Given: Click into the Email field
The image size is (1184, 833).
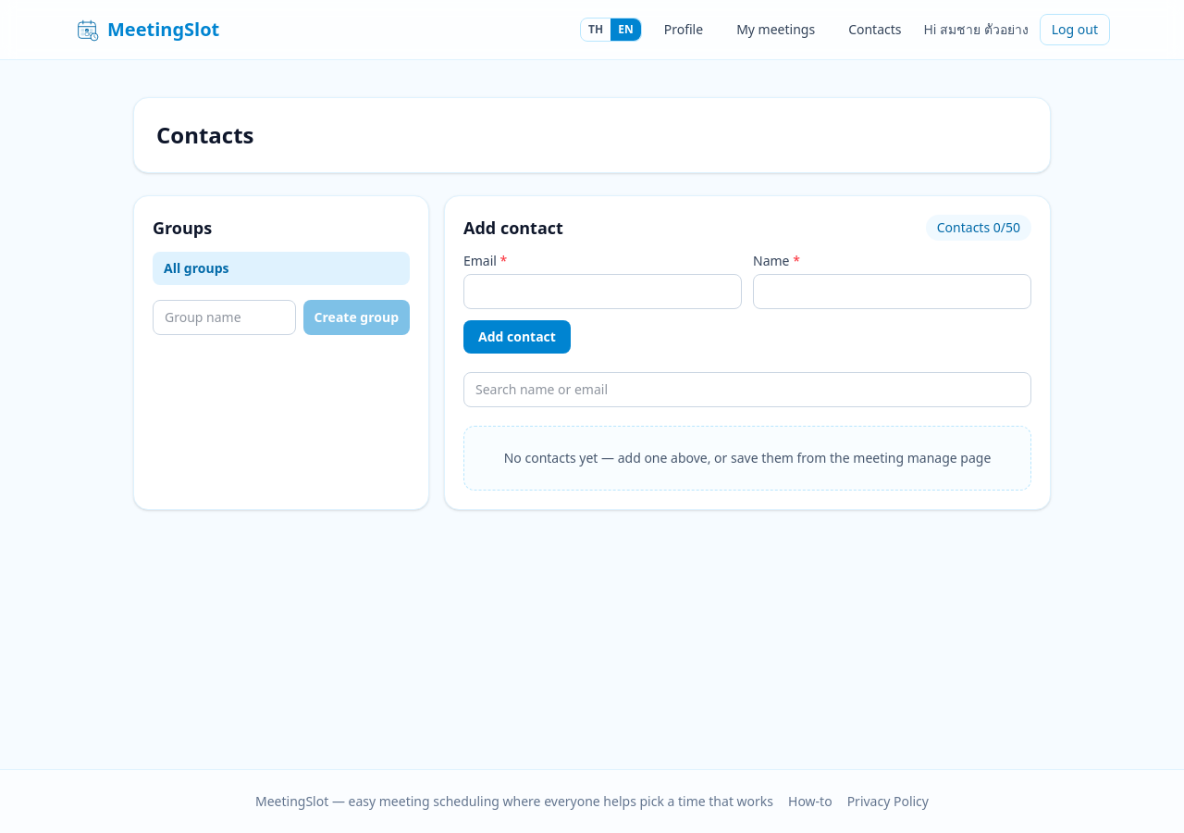Looking at the screenshot, I should pos(602,292).
